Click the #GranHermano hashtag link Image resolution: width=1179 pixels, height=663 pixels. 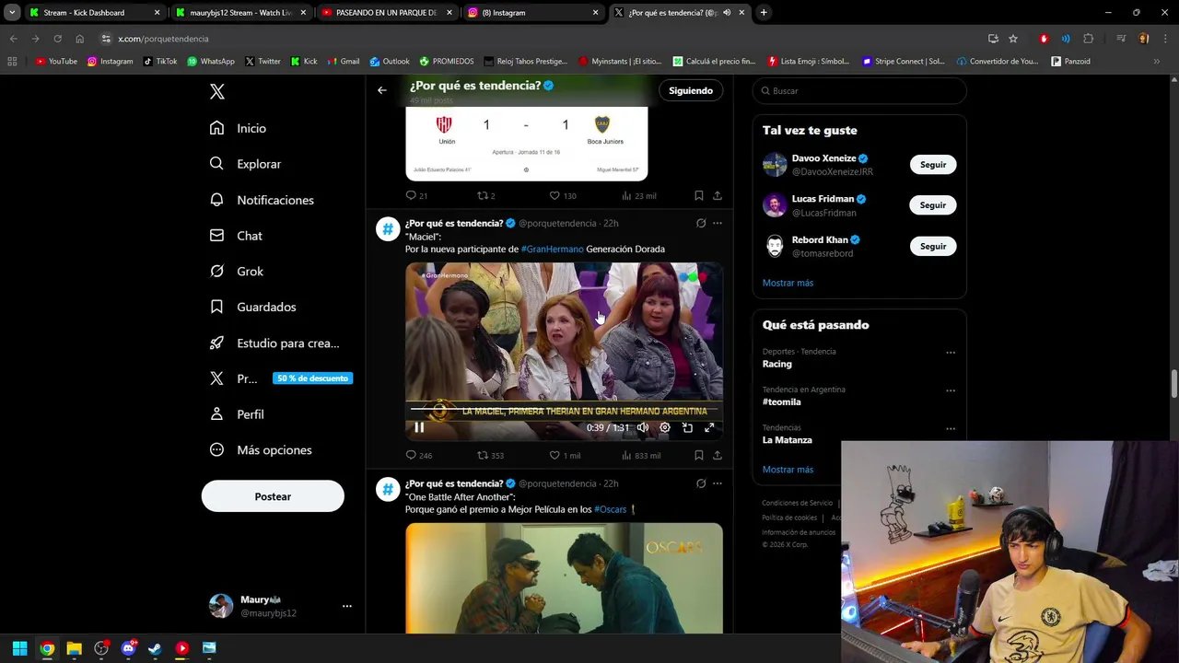(x=552, y=249)
